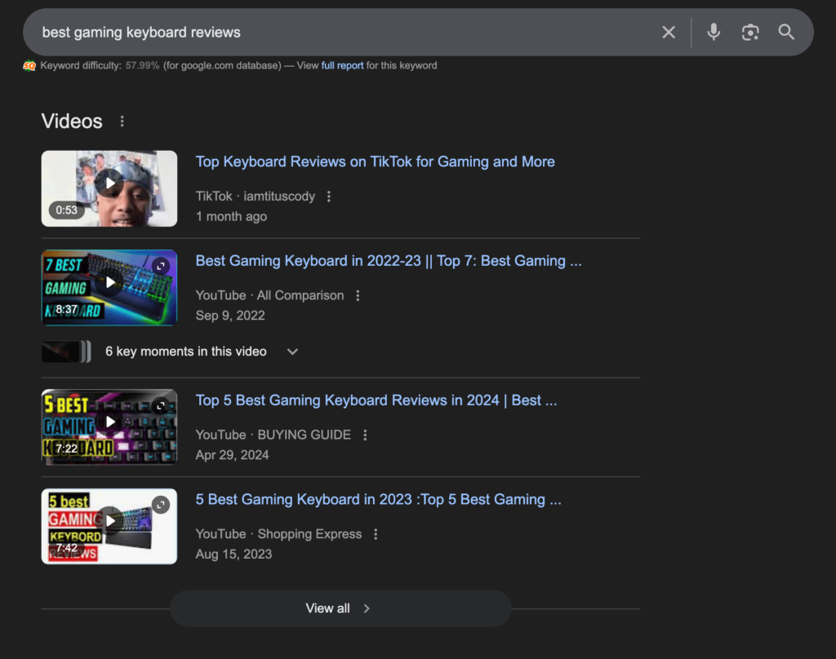This screenshot has height=659, width=836.
Task: Open options menu next to BUYING GUIDE
Action: [x=365, y=436]
